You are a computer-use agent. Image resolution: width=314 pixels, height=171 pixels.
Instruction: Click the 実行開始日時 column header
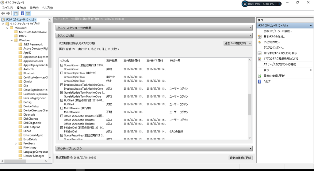[134, 61]
